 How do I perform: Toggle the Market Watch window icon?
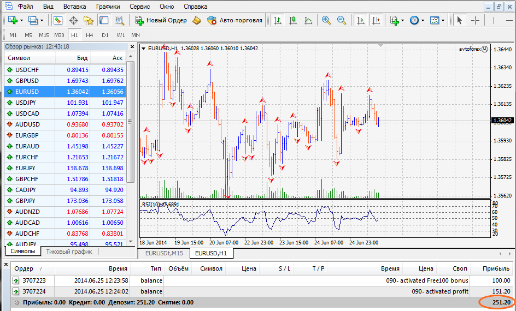[x=57, y=20]
